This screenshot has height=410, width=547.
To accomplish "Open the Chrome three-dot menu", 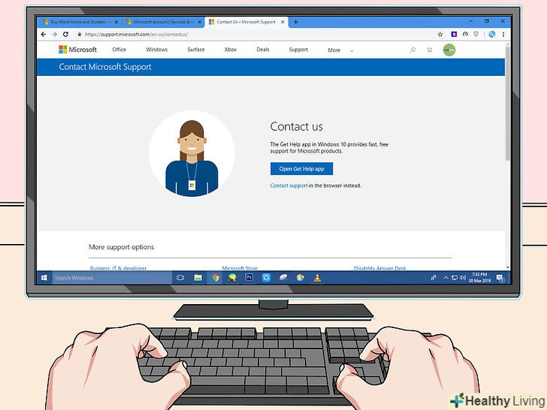I will 503,35.
